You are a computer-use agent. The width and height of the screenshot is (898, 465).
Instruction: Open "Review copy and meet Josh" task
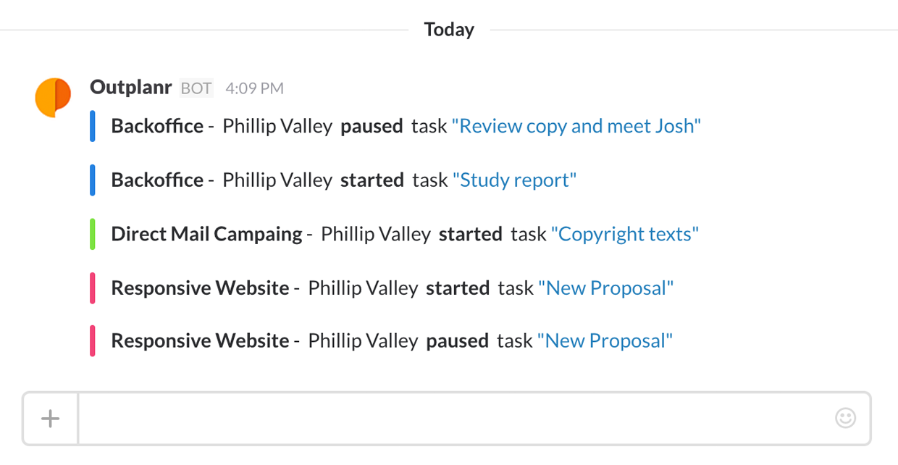point(576,126)
